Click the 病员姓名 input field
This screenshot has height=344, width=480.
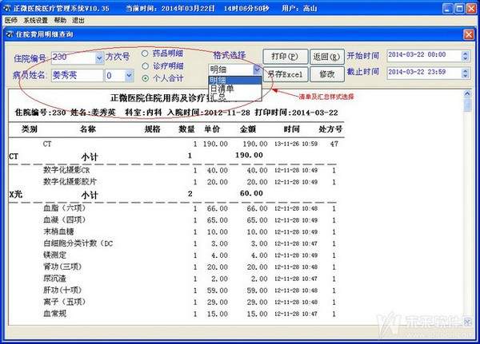pyautogui.click(x=76, y=76)
